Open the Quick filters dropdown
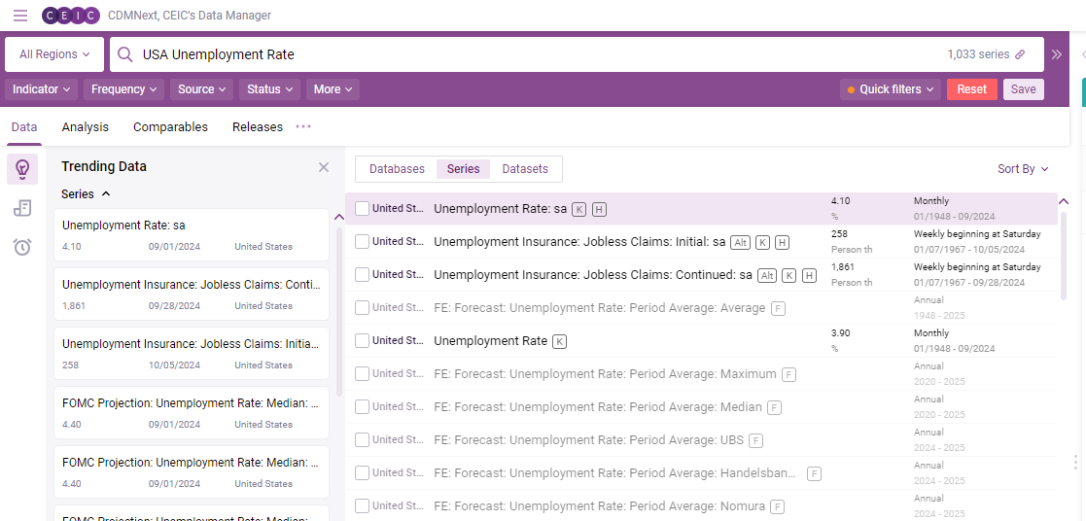This screenshot has height=521, width=1086. tap(891, 89)
